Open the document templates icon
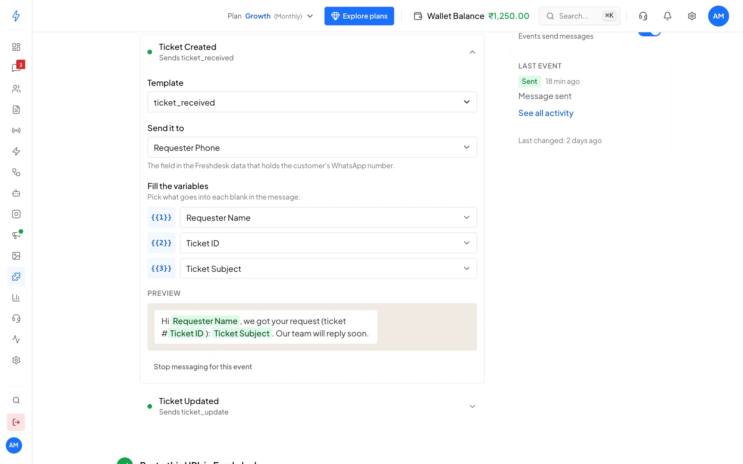Viewport: 743px width, 464px height. 16,109
